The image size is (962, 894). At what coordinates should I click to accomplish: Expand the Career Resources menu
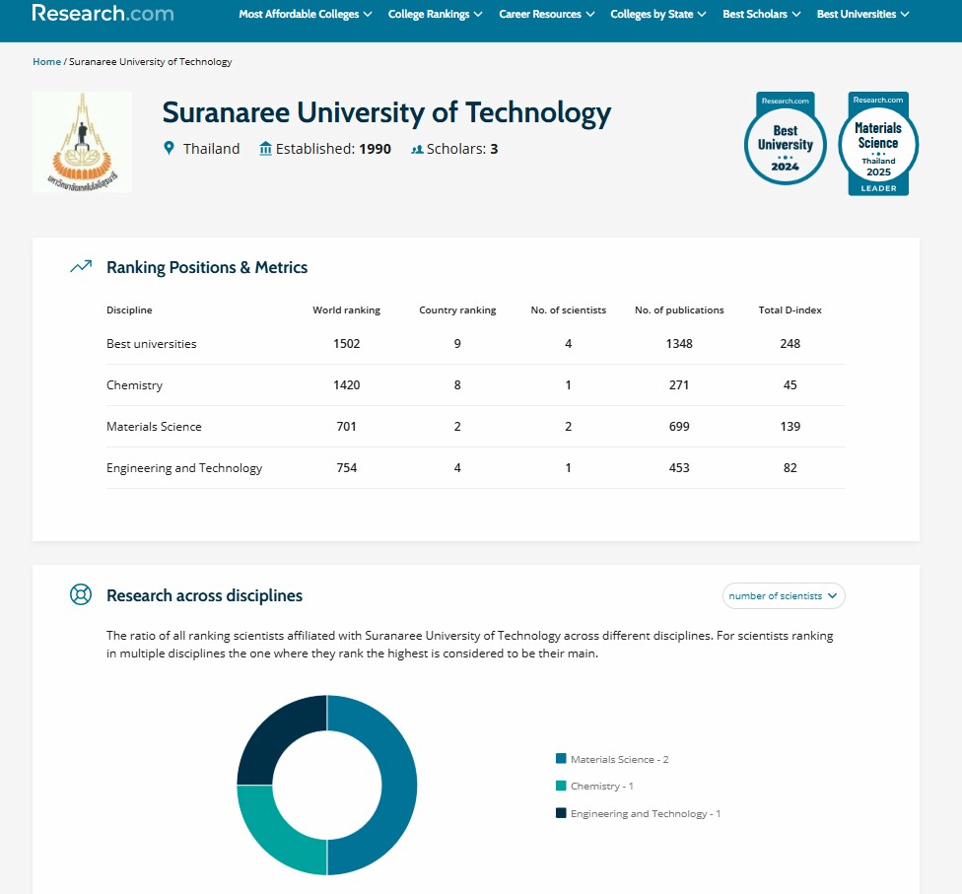point(547,14)
